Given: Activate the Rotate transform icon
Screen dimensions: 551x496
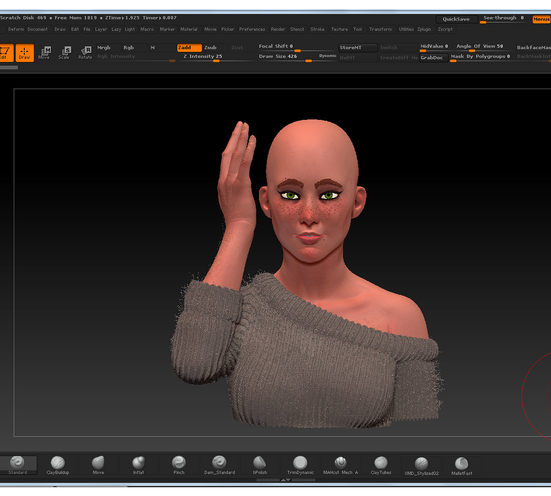Looking at the screenshot, I should click(x=85, y=53).
